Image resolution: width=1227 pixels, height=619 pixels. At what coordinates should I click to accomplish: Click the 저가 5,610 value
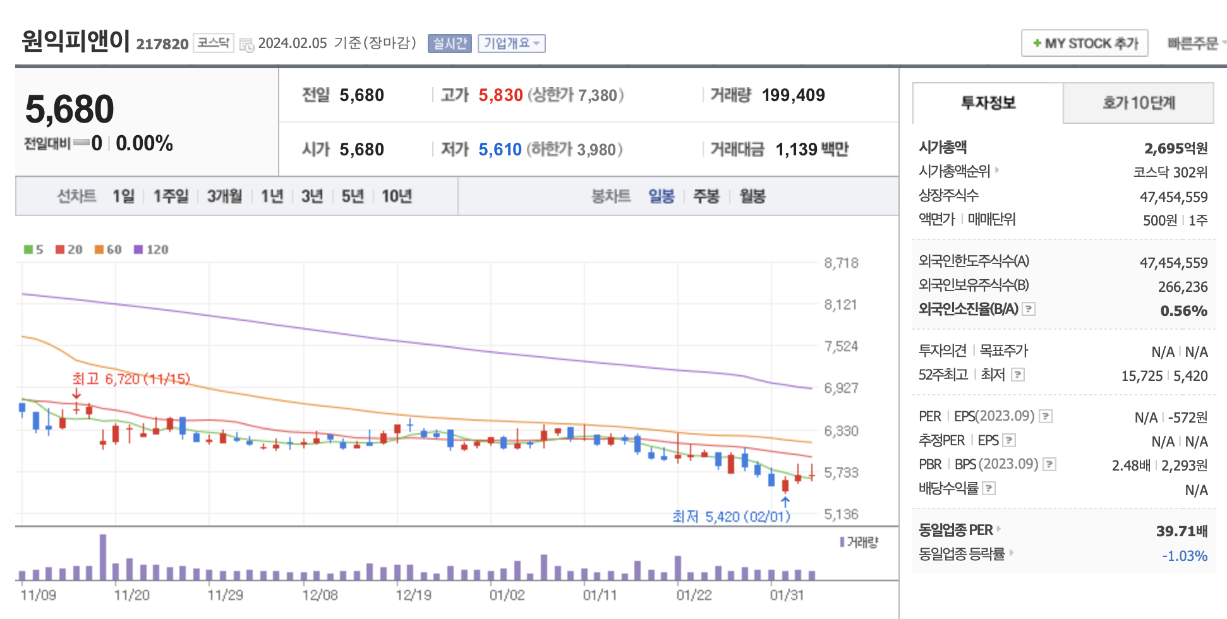500,150
